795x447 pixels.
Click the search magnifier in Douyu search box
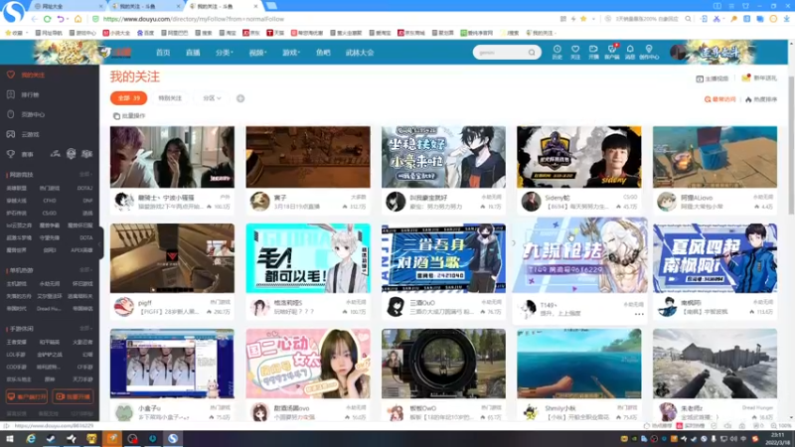coord(532,53)
